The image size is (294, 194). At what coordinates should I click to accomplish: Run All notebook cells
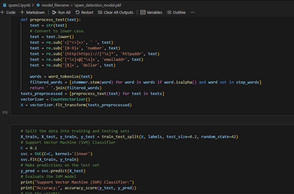pyautogui.click(x=61, y=12)
